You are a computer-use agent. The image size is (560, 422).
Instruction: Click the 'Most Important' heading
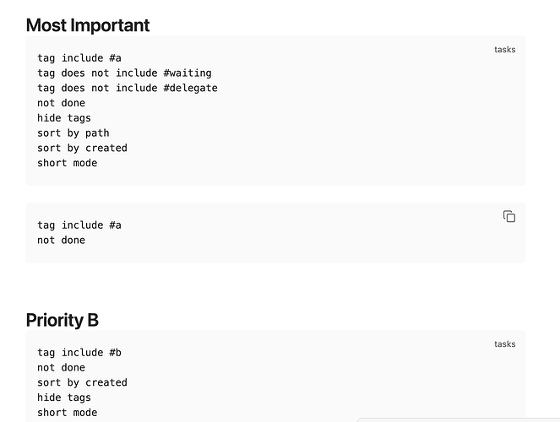(88, 25)
